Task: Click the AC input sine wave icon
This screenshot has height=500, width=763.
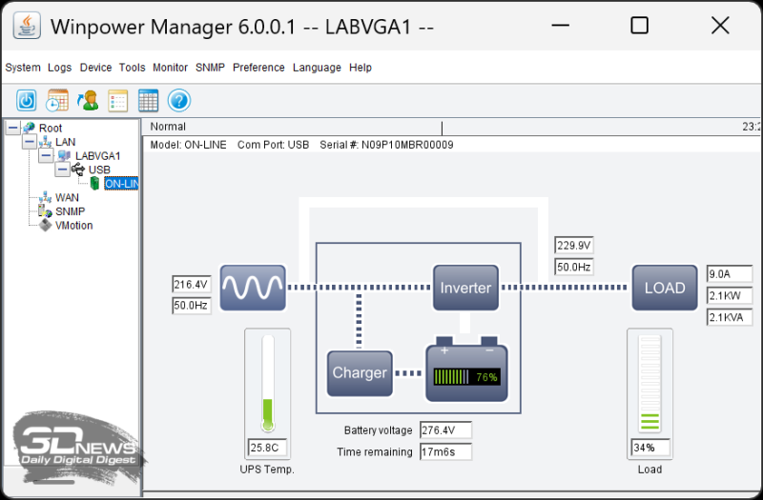Action: point(253,288)
